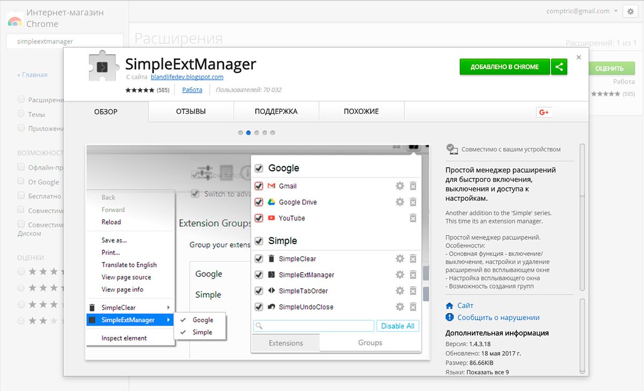Toggle the Simple group checkbox

(x=259, y=241)
